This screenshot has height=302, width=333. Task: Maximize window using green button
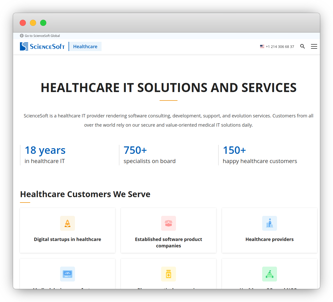click(43, 23)
